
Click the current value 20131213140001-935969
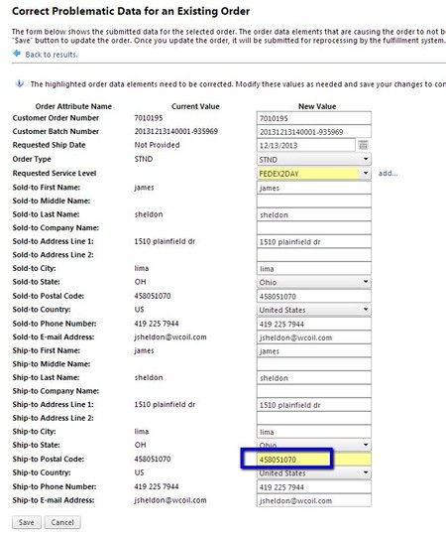tap(176, 131)
